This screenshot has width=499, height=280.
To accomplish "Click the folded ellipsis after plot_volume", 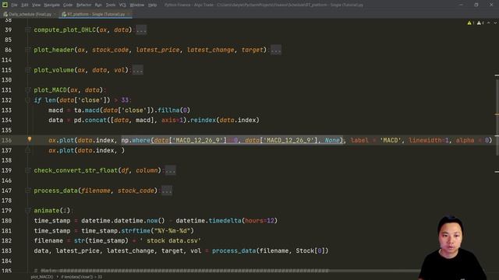I will (137, 70).
